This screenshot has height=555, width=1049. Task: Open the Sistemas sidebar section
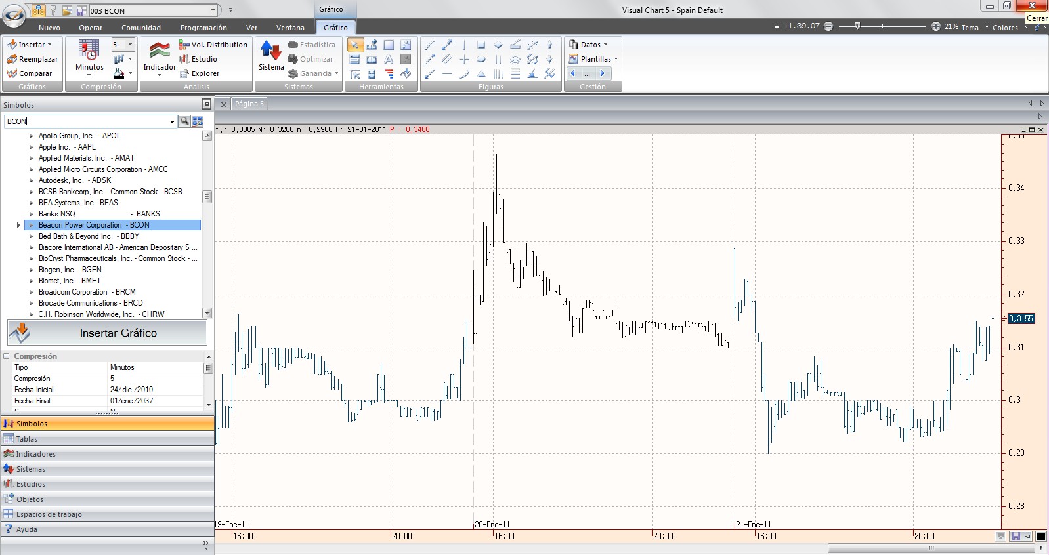tap(107, 469)
